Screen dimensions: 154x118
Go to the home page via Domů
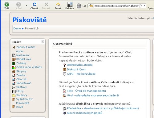coord(58,6)
